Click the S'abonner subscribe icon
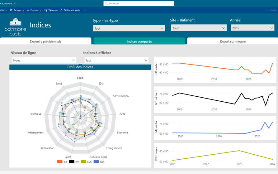 [x=46, y=10]
